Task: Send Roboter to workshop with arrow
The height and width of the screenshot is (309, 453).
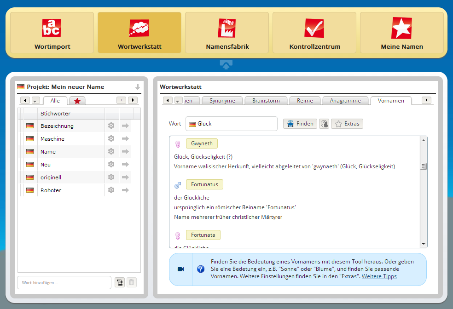Action: [125, 190]
